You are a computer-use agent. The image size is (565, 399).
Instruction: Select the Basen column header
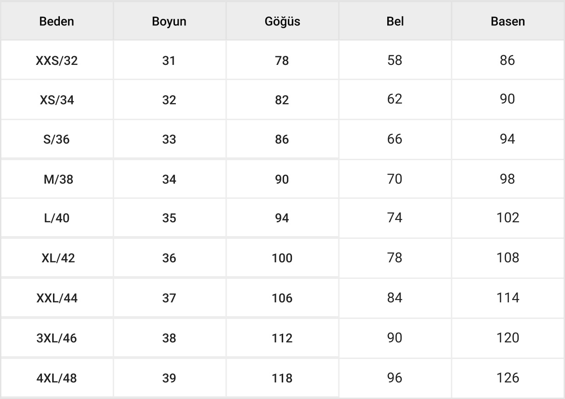[x=507, y=22]
